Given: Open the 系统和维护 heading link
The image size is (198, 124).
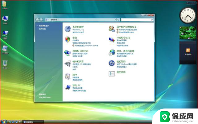Looking at the screenshot, I should pyautogui.click(x=78, y=27).
